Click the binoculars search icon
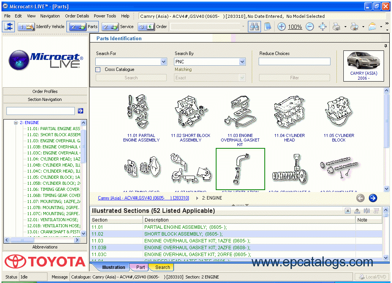 click(x=254, y=27)
